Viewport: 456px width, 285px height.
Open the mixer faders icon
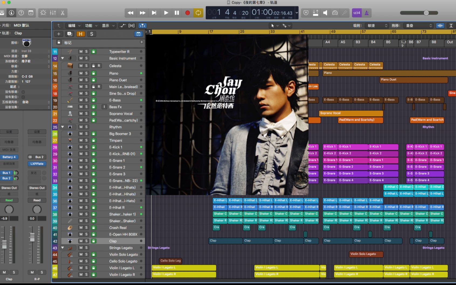pyautogui.click(x=53, y=13)
